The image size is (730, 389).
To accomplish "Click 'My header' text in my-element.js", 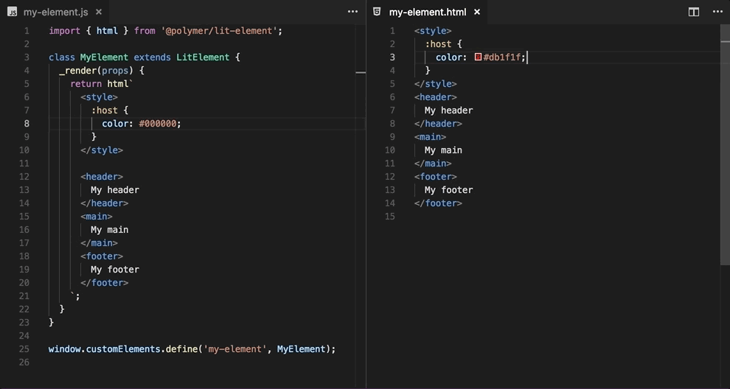I will (115, 190).
